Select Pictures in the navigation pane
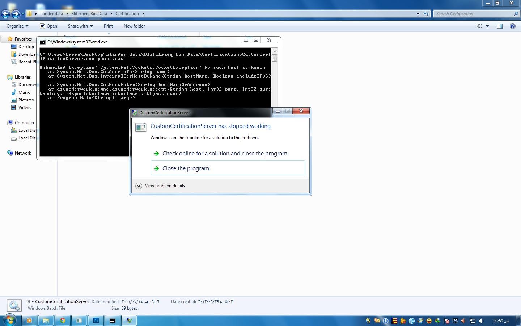Screen dimensions: 521x326 [x=26, y=100]
